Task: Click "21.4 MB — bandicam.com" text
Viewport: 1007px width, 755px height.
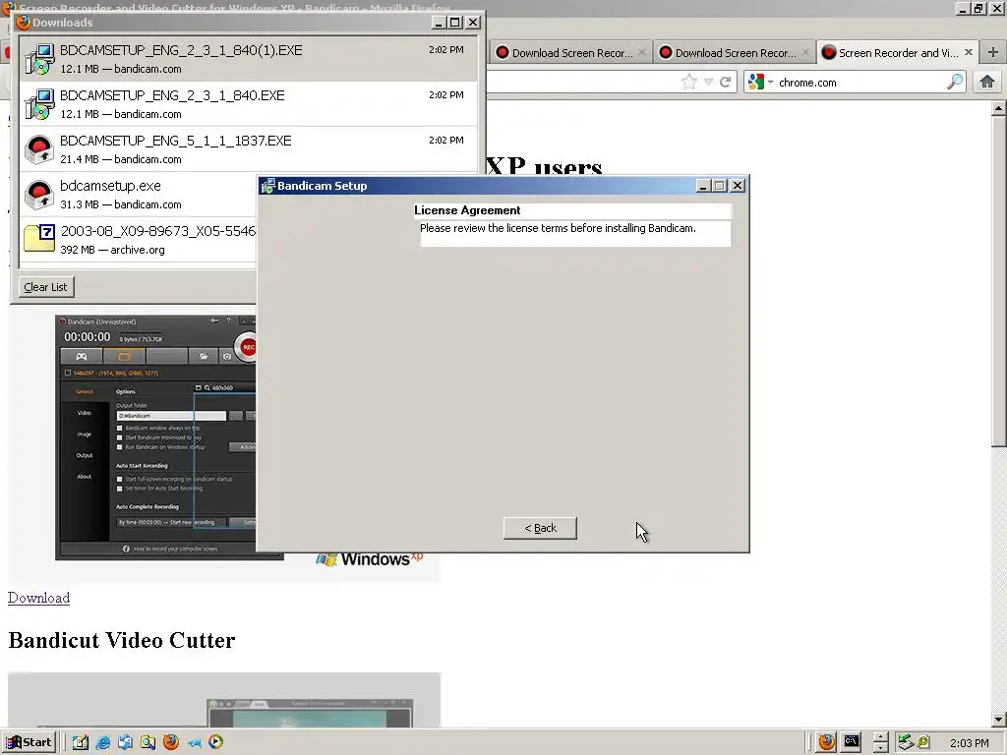Action: pyautogui.click(x=121, y=159)
